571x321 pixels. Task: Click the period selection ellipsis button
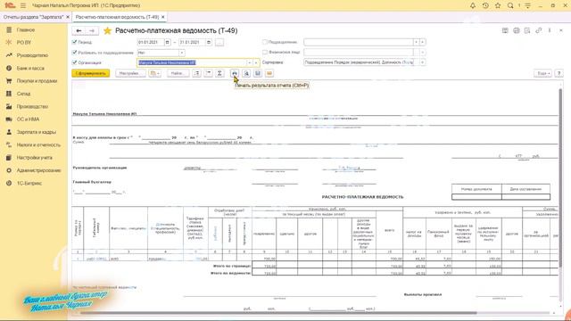[x=219, y=42]
